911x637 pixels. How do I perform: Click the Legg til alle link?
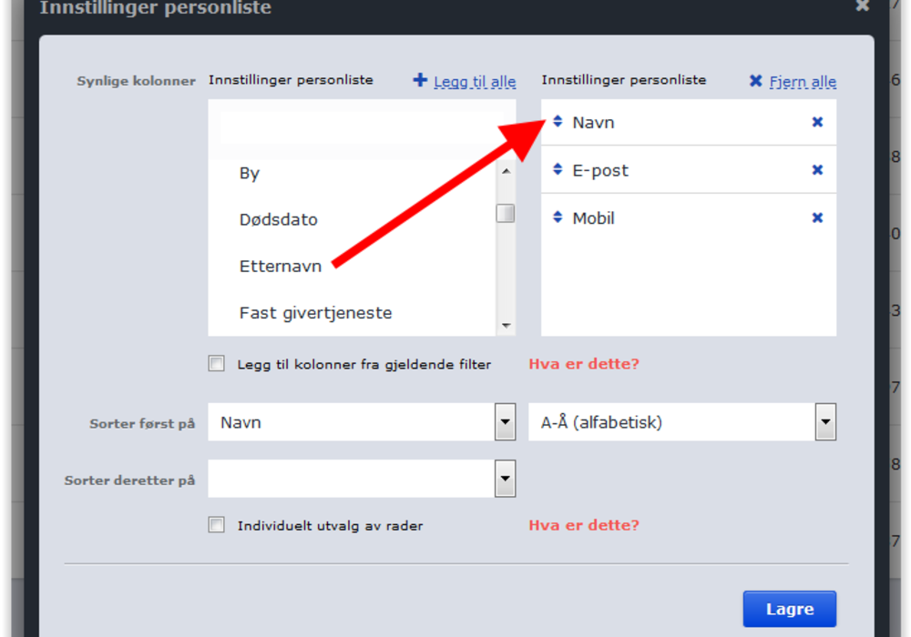click(x=475, y=82)
